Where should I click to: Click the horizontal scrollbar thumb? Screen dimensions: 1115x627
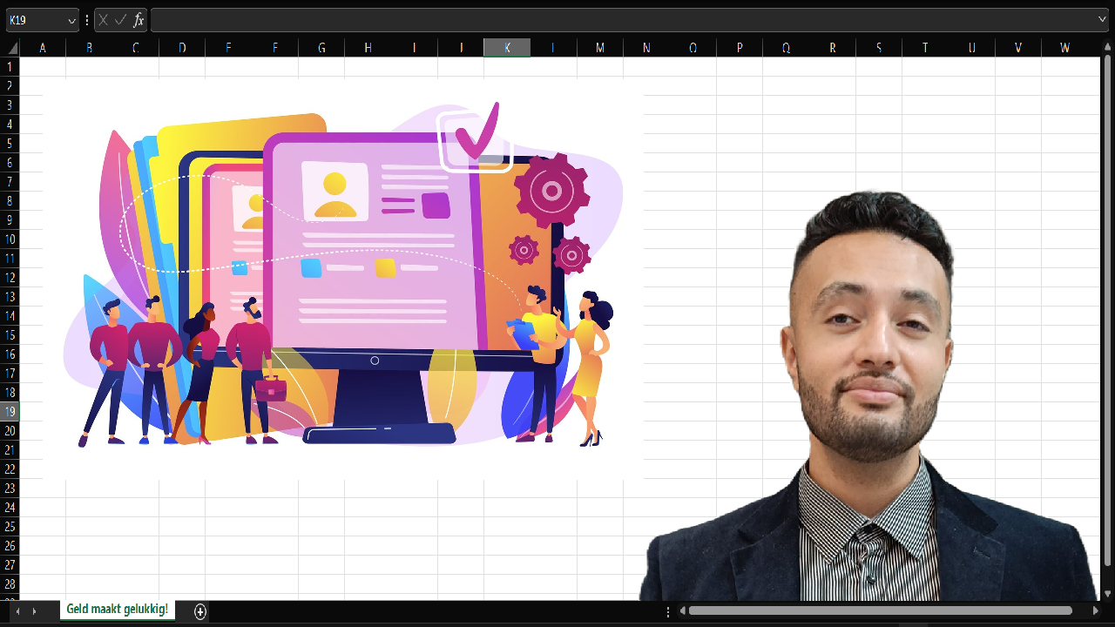coord(880,611)
